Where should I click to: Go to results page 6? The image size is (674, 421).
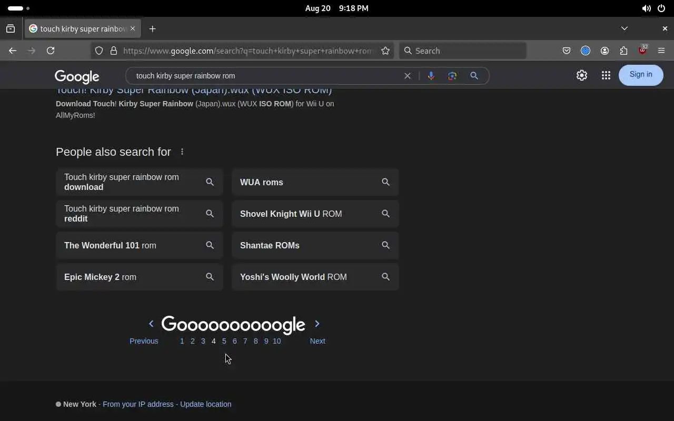[x=235, y=341]
